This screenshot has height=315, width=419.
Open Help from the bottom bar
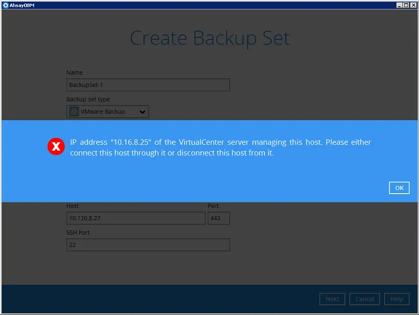click(397, 299)
